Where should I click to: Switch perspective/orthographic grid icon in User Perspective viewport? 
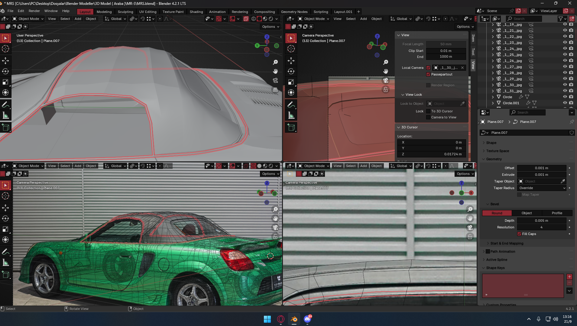(275, 89)
